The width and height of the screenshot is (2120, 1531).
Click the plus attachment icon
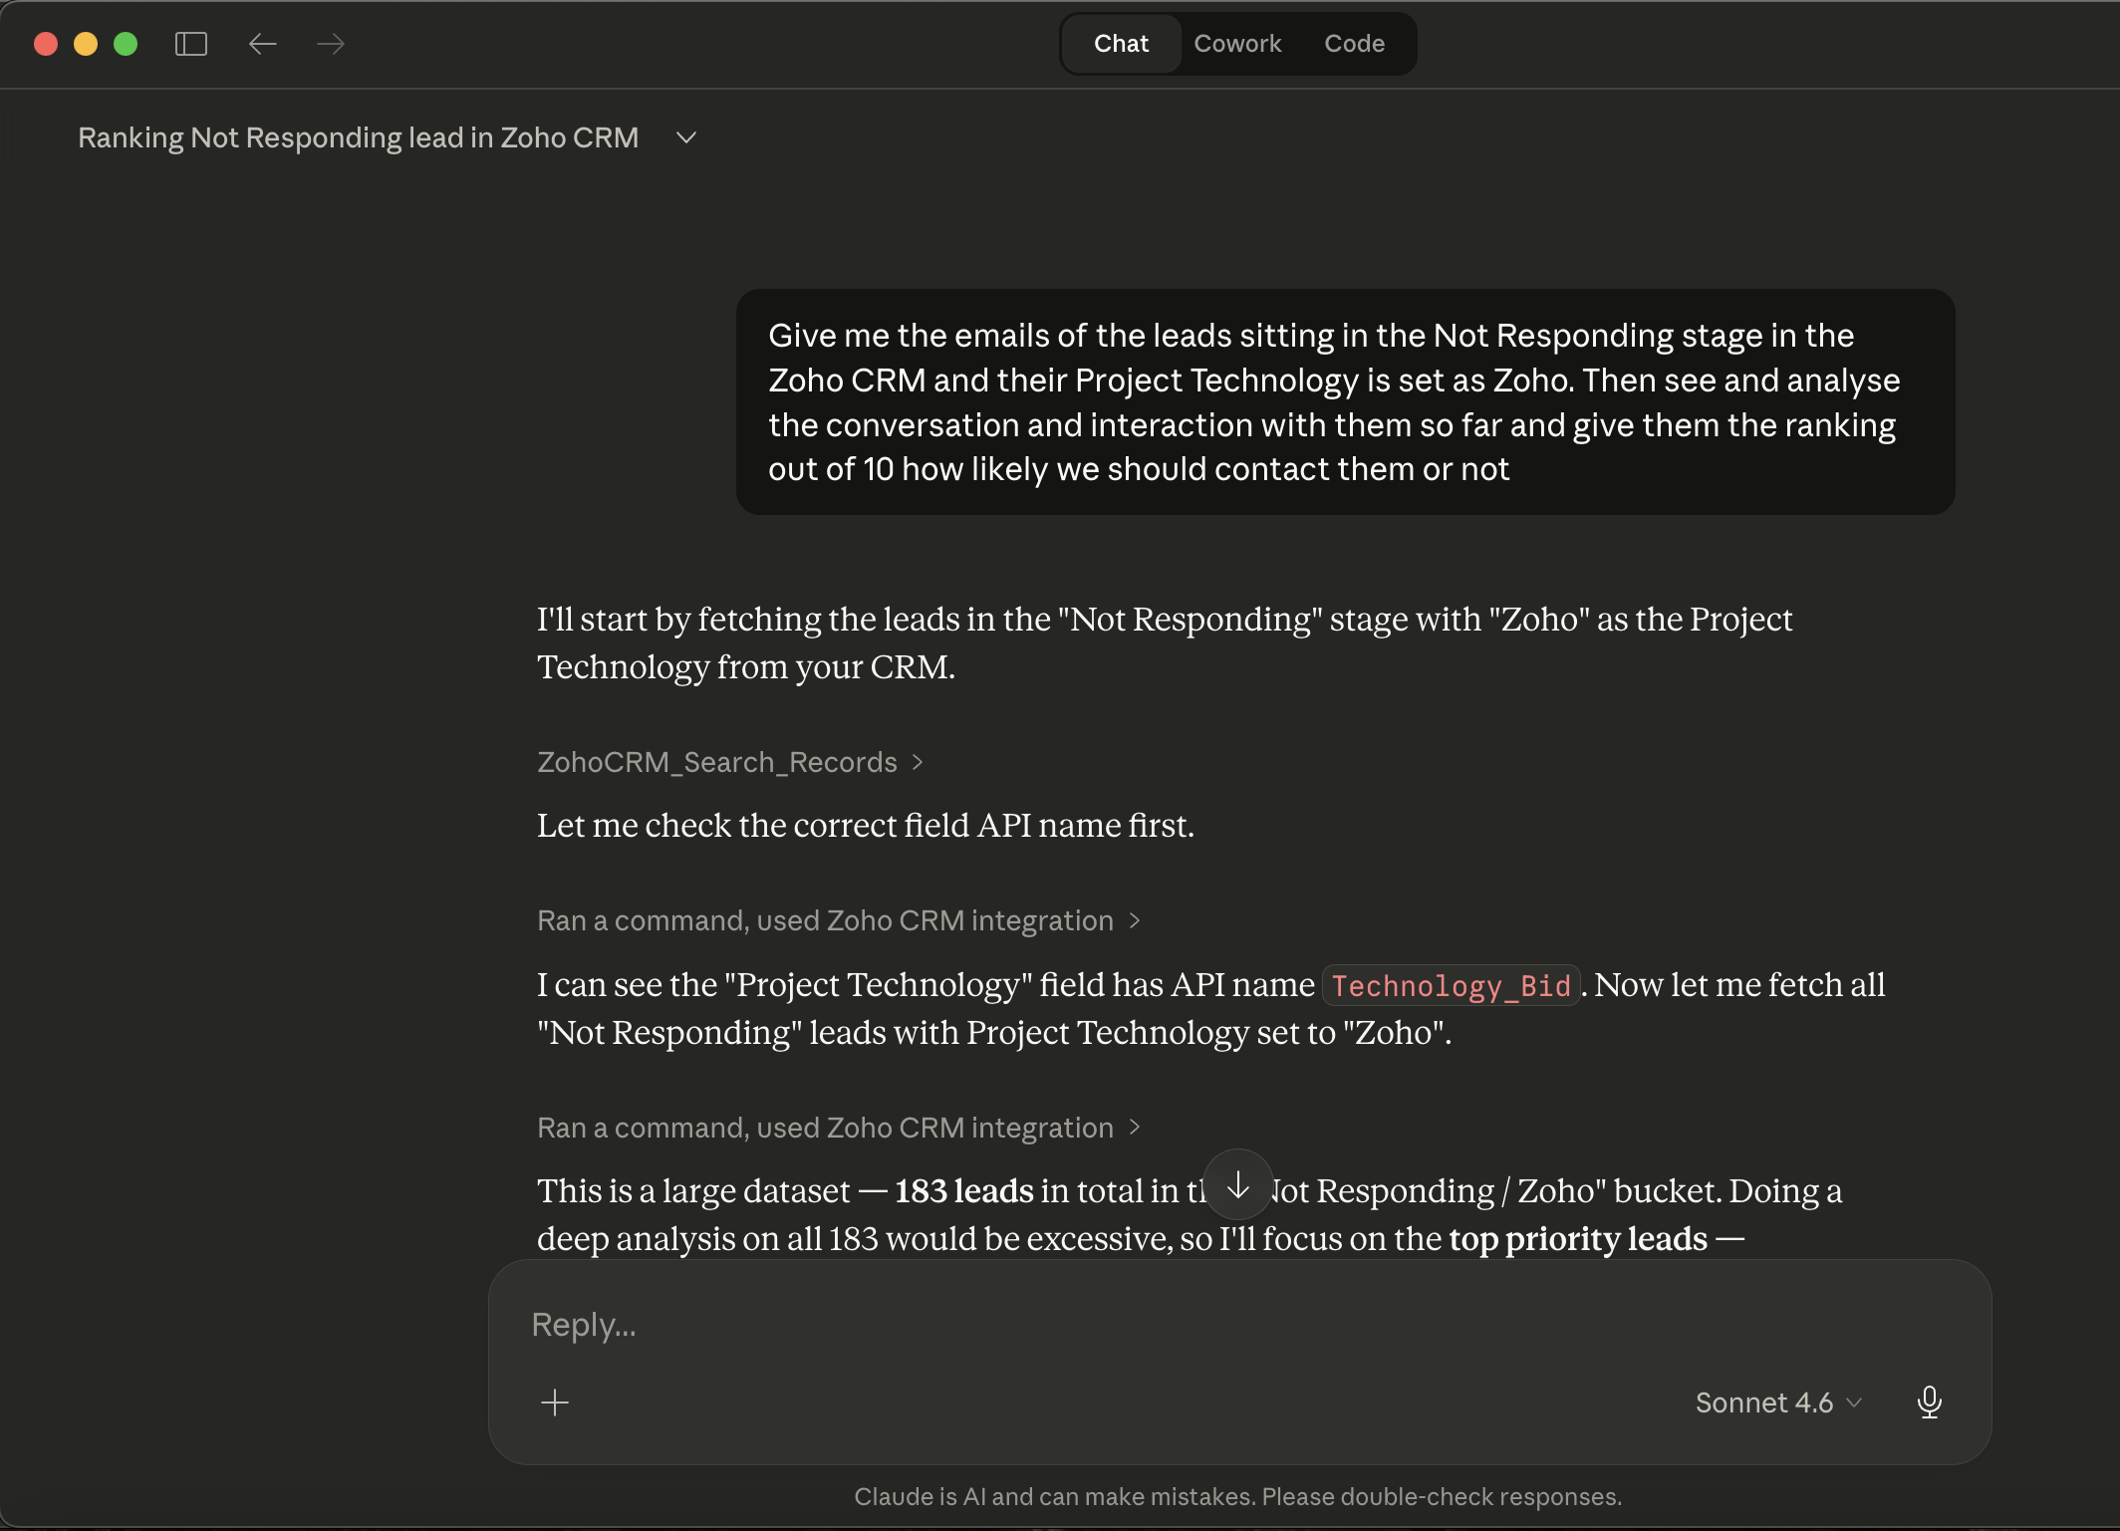pyautogui.click(x=555, y=1403)
